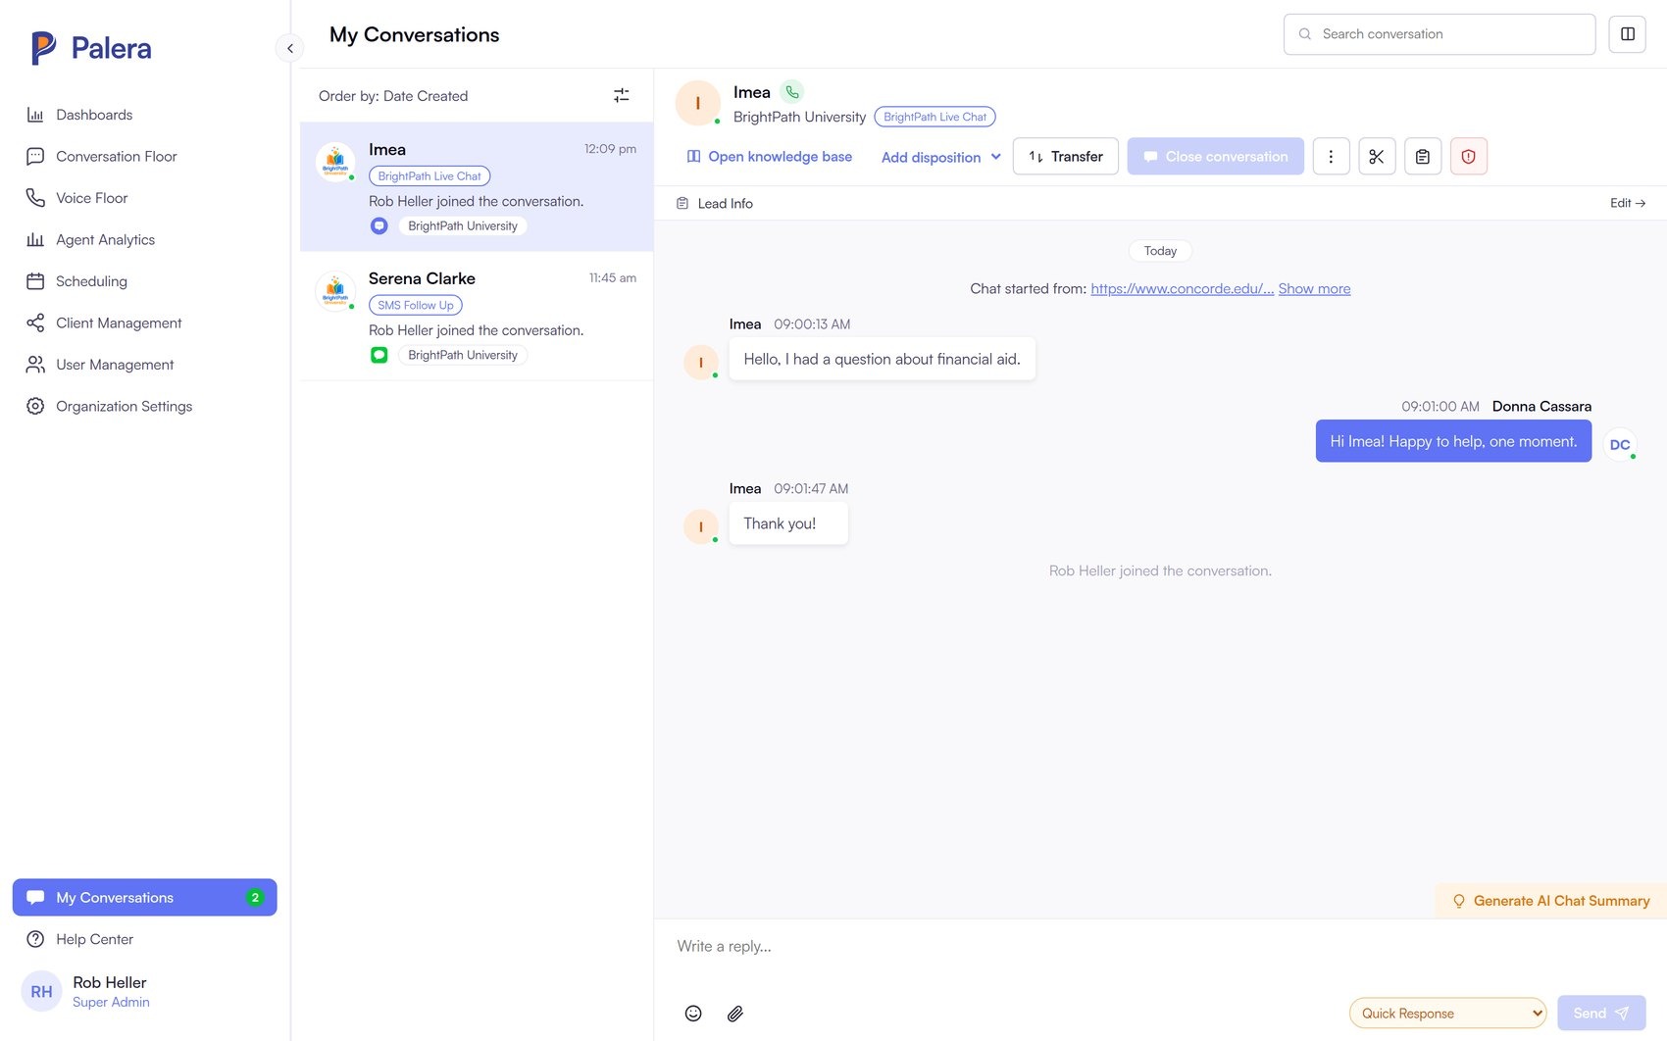Go to User Management
Viewport: 1667px width, 1041px height.
[x=115, y=365]
